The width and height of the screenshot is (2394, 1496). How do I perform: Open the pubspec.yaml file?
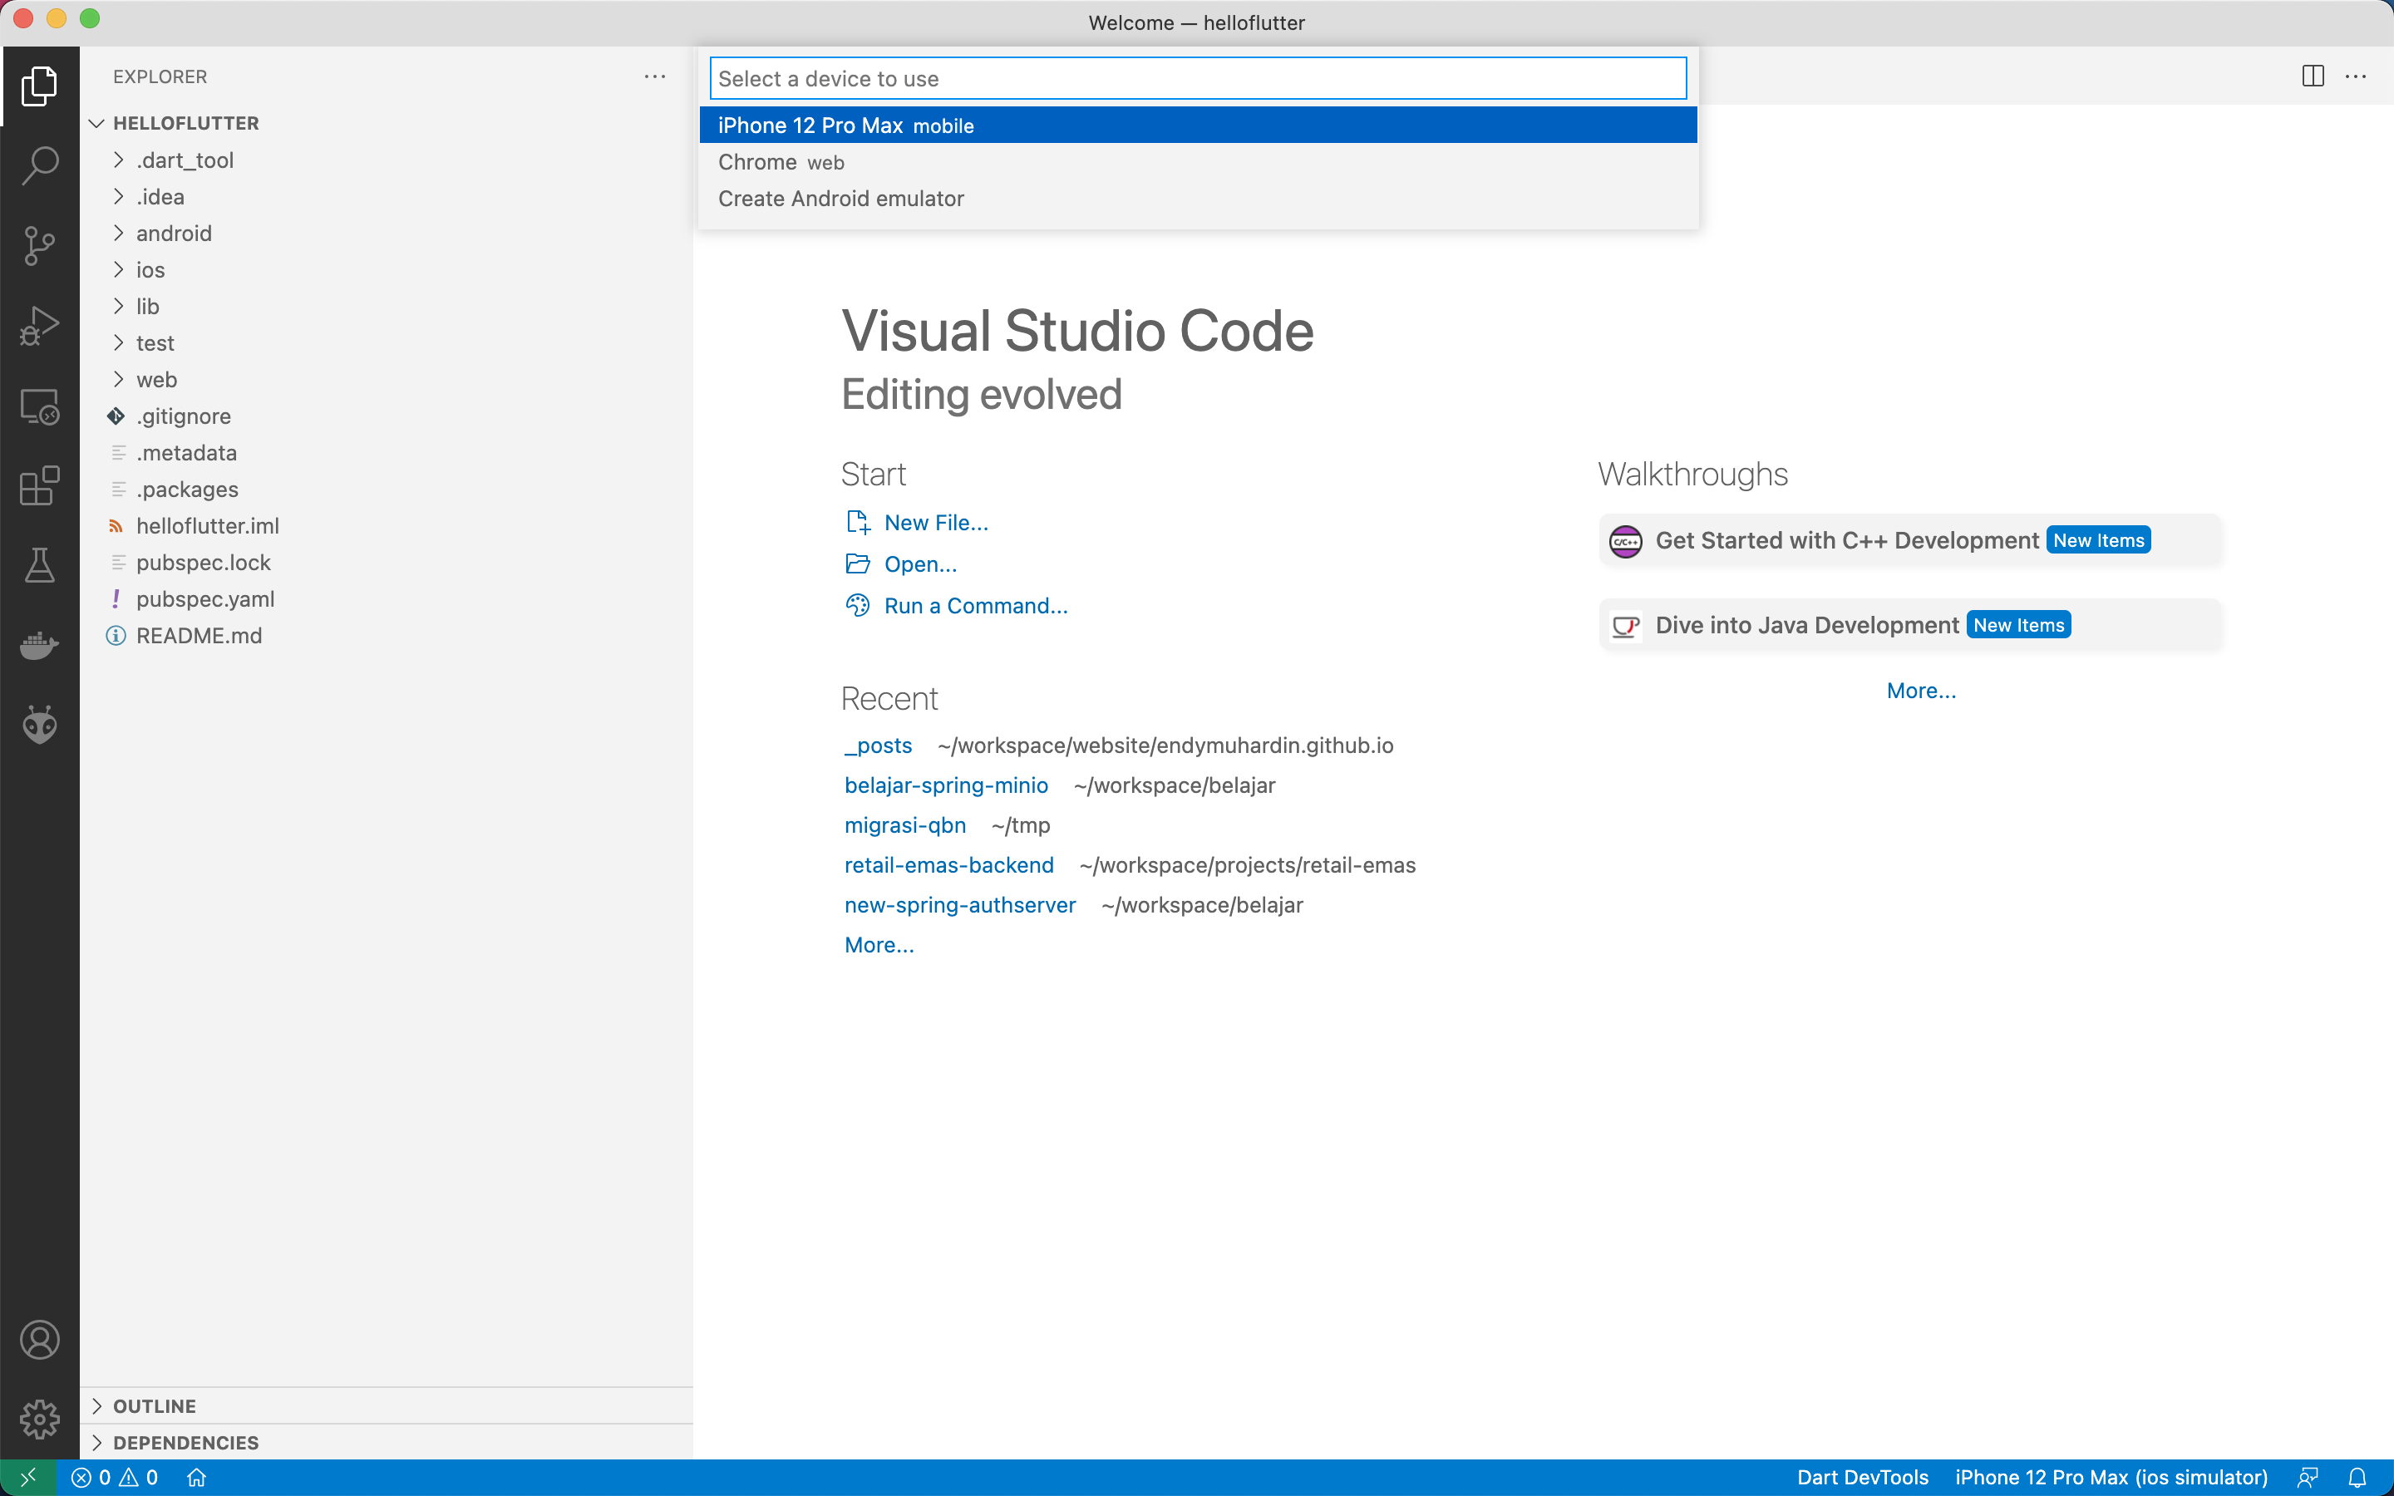click(x=386, y=598)
